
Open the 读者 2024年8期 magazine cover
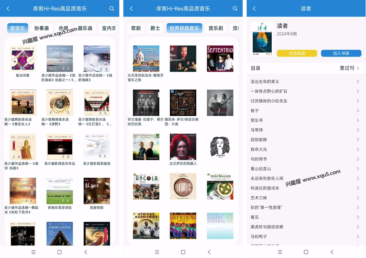tap(262, 39)
